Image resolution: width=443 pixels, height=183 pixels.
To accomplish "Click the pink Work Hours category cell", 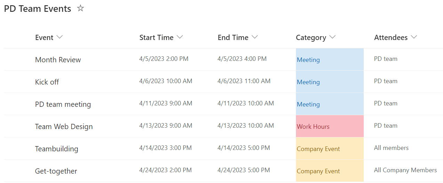I will (329, 127).
